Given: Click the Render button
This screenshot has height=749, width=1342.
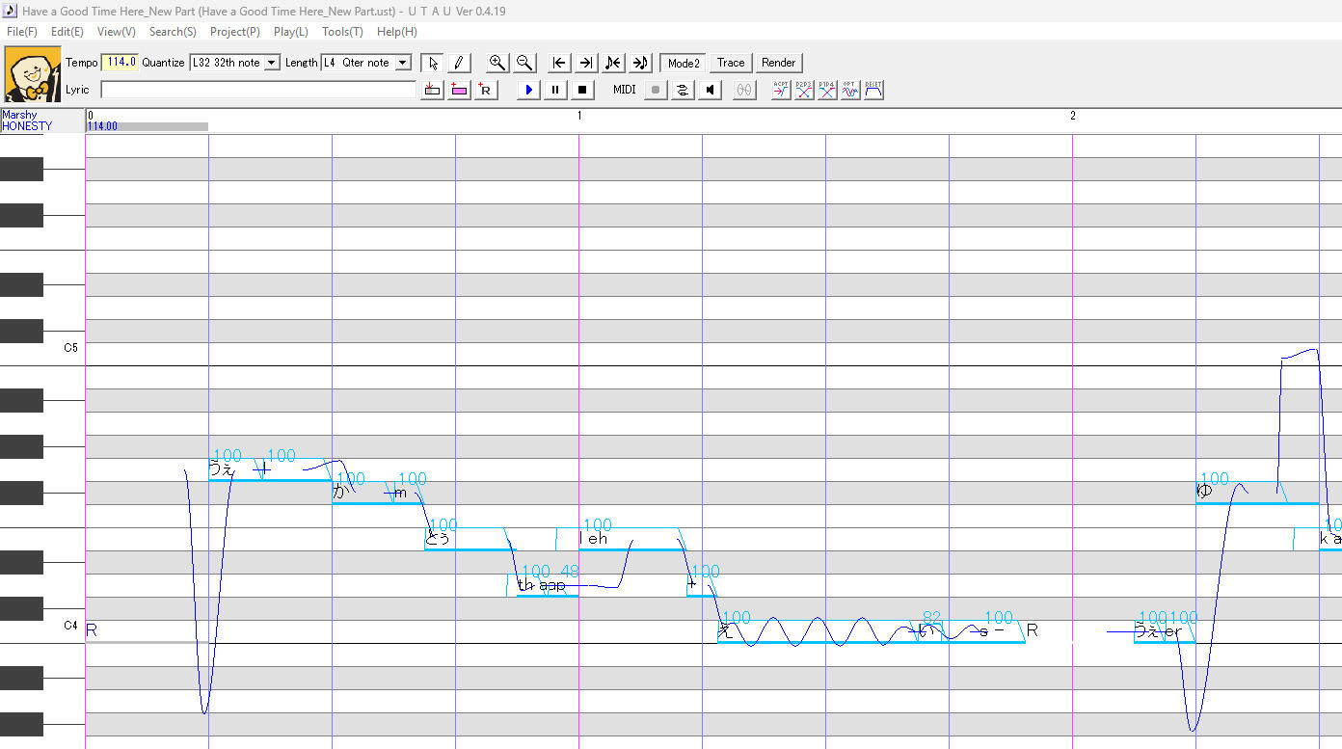Looking at the screenshot, I should (x=778, y=63).
